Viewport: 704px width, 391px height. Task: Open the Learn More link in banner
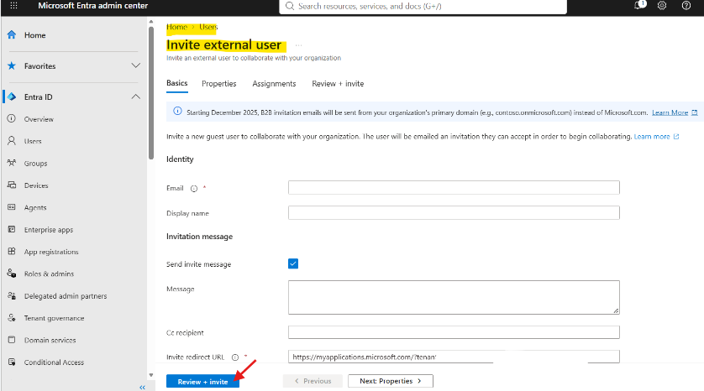[x=670, y=112]
